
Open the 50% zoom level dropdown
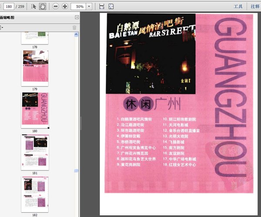[x=89, y=7]
